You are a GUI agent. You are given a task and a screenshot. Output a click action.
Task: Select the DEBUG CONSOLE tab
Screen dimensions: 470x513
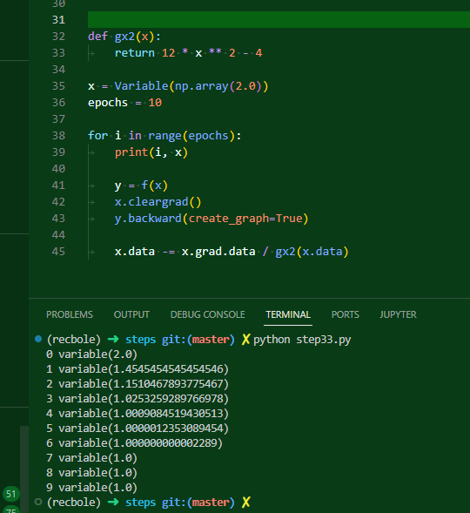(x=207, y=314)
